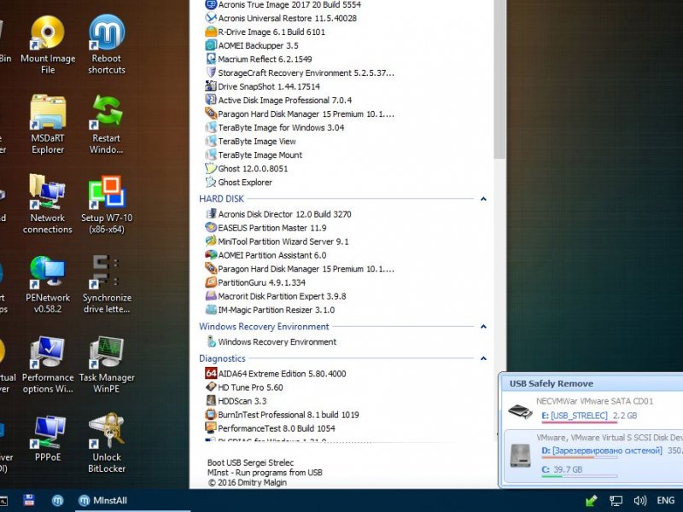Launch PENetwork v0.58.2 from the desktop
683x512 pixels.
point(48,285)
